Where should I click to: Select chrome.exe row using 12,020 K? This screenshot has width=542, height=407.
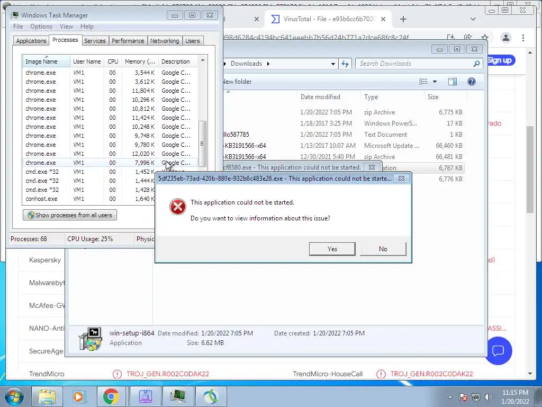coord(111,154)
